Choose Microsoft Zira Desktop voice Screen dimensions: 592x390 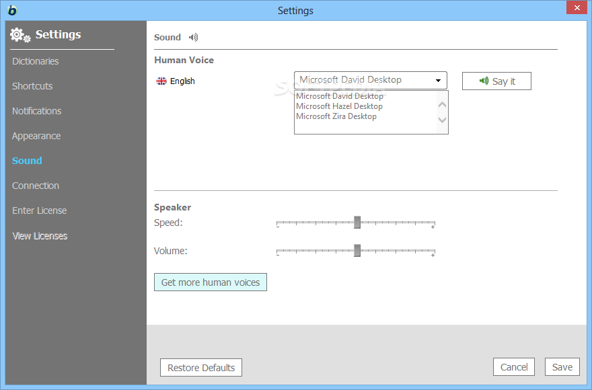(x=336, y=116)
